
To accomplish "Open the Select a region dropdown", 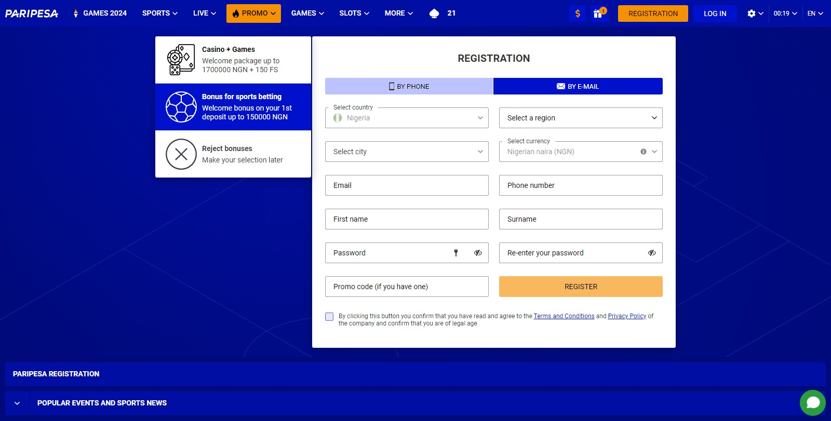I will pyautogui.click(x=581, y=118).
